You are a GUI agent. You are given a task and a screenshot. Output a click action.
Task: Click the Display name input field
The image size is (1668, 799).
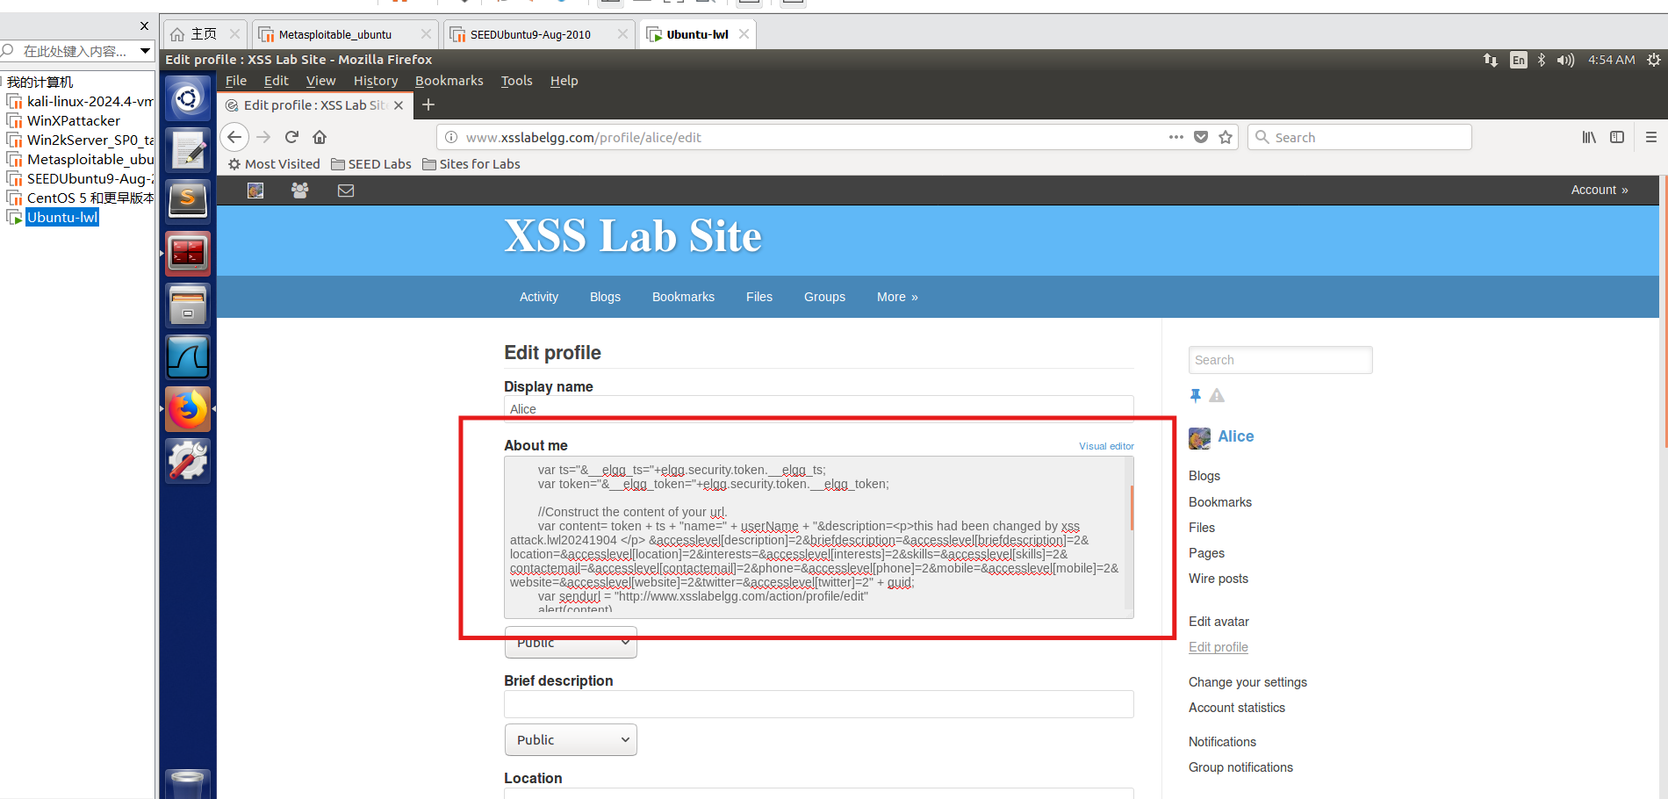click(x=819, y=408)
